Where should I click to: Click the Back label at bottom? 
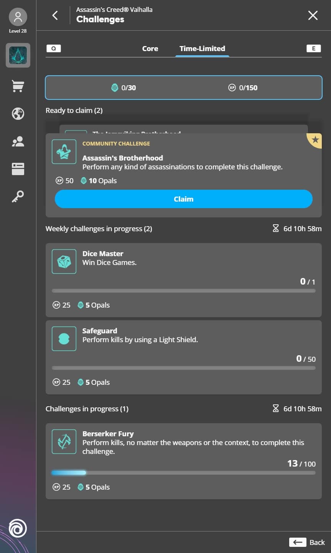click(317, 542)
